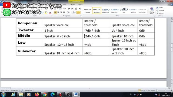
Task: Click the Indonesian language indicator
Action: pyautogui.click(x=28, y=91)
